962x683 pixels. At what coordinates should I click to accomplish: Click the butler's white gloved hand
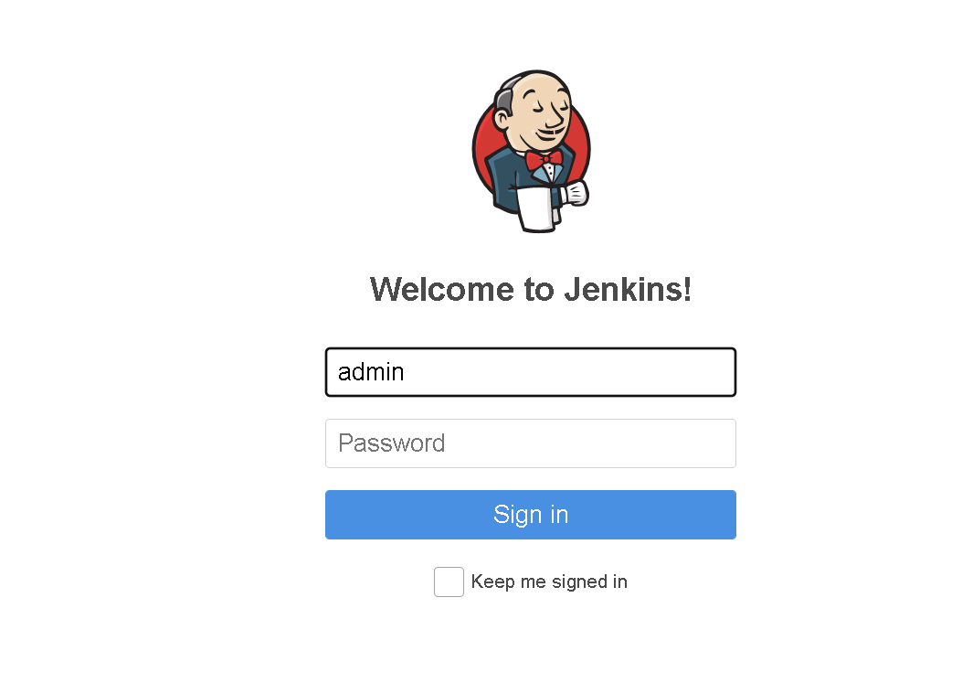[575, 193]
